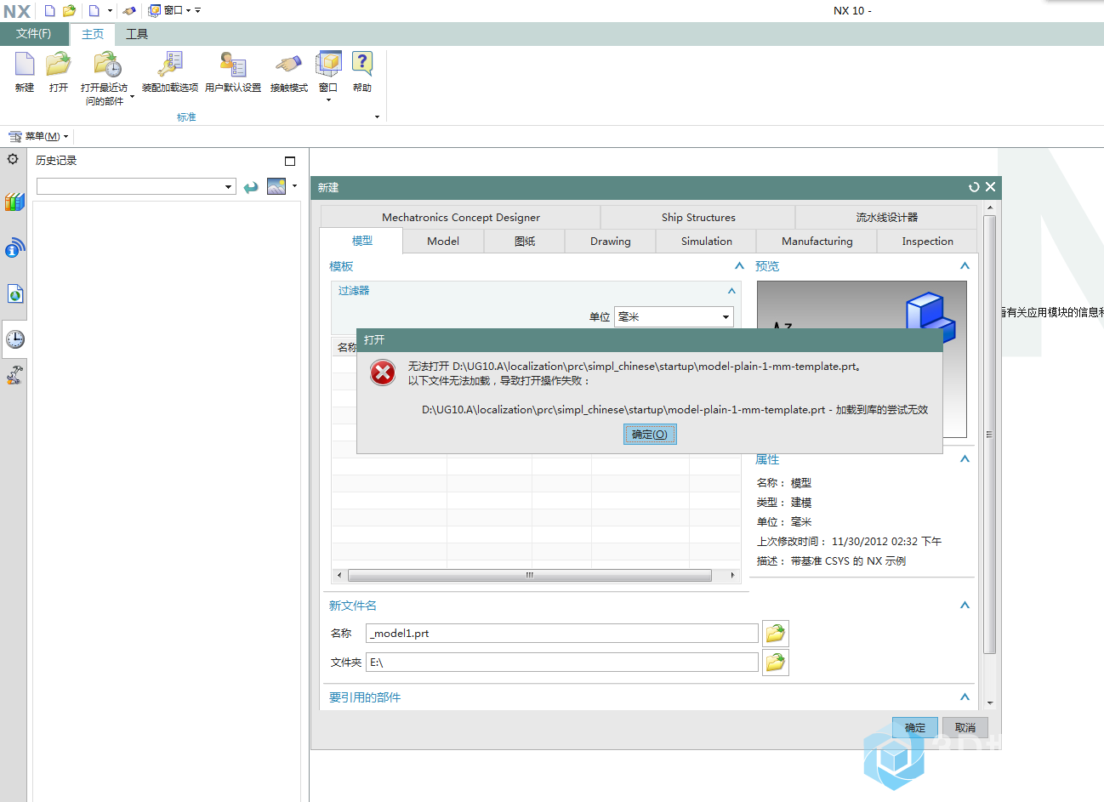Click 确定 in the 新建 dialog
This screenshot has height=802, width=1104.
(x=915, y=728)
